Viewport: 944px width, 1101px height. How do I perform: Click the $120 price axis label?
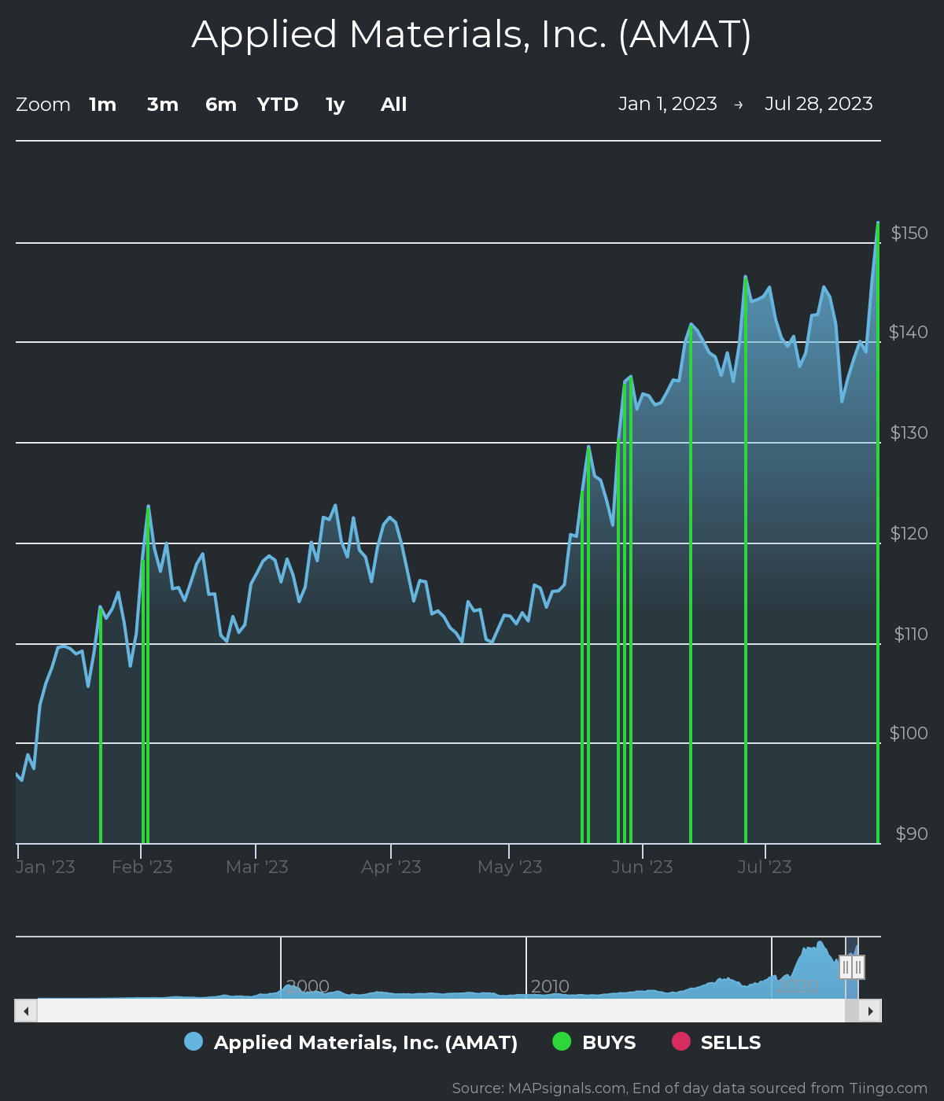[909, 533]
